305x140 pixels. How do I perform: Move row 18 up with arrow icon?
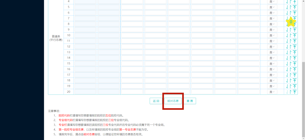(x=291, y=81)
